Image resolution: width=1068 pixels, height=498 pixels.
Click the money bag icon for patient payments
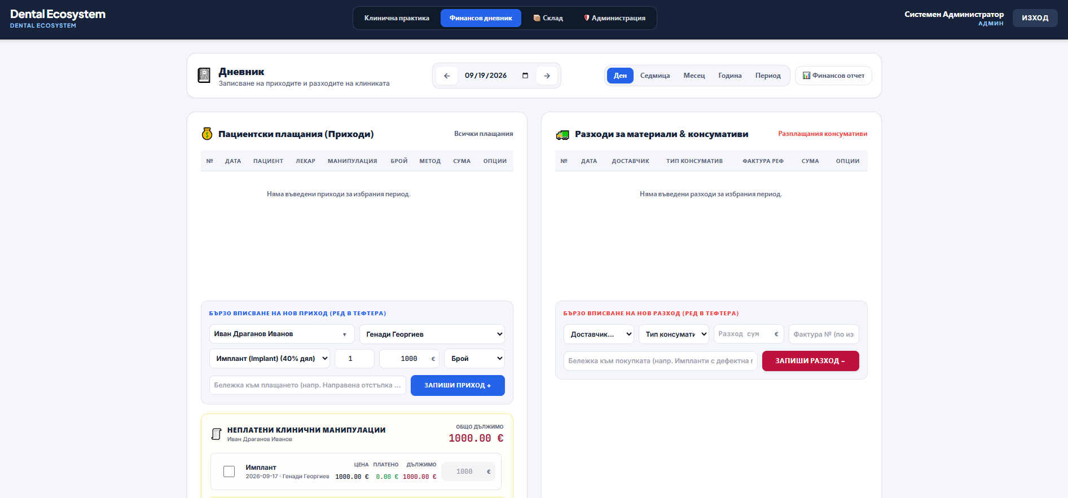click(207, 134)
